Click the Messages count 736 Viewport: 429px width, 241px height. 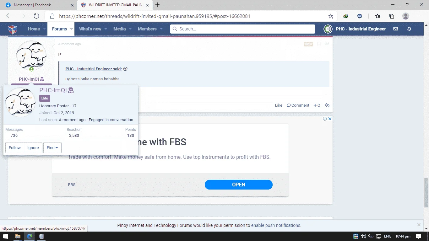coord(14,136)
